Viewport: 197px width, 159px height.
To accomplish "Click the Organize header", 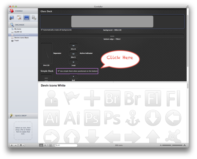I will tap(23, 25).
